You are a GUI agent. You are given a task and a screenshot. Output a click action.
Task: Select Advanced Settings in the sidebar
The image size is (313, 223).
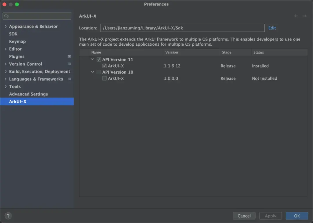(x=28, y=94)
